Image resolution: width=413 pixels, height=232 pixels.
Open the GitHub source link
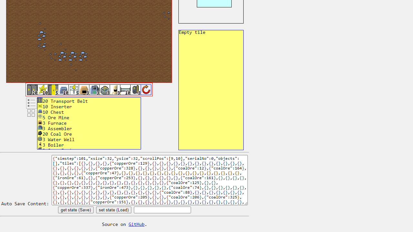[x=136, y=224]
